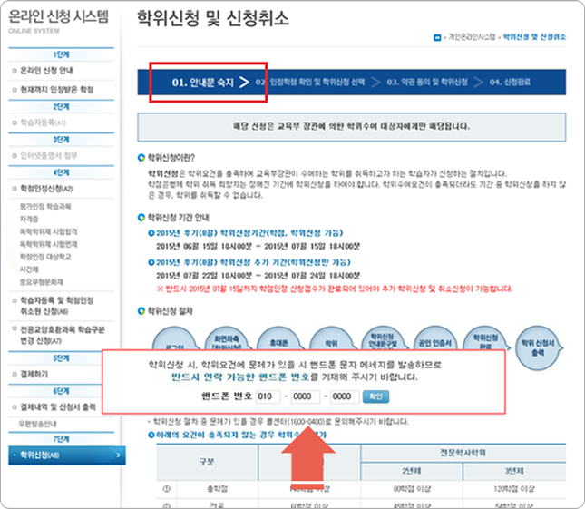Click the 3년제 column header
Image resolution: width=585 pixels, height=509 pixels.
(x=514, y=471)
